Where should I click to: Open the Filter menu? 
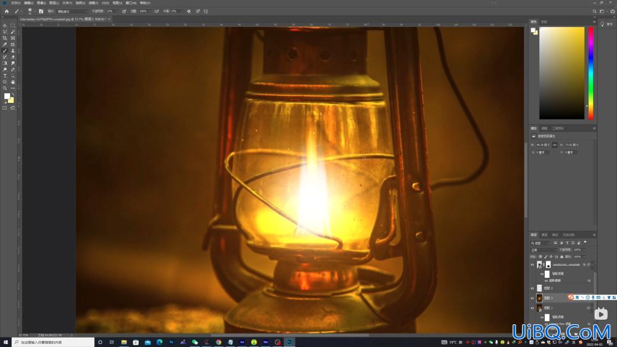coord(93,2)
